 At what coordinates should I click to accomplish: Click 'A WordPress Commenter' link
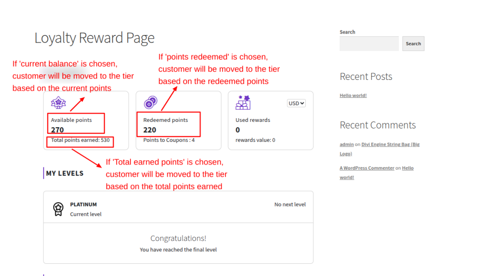click(367, 168)
